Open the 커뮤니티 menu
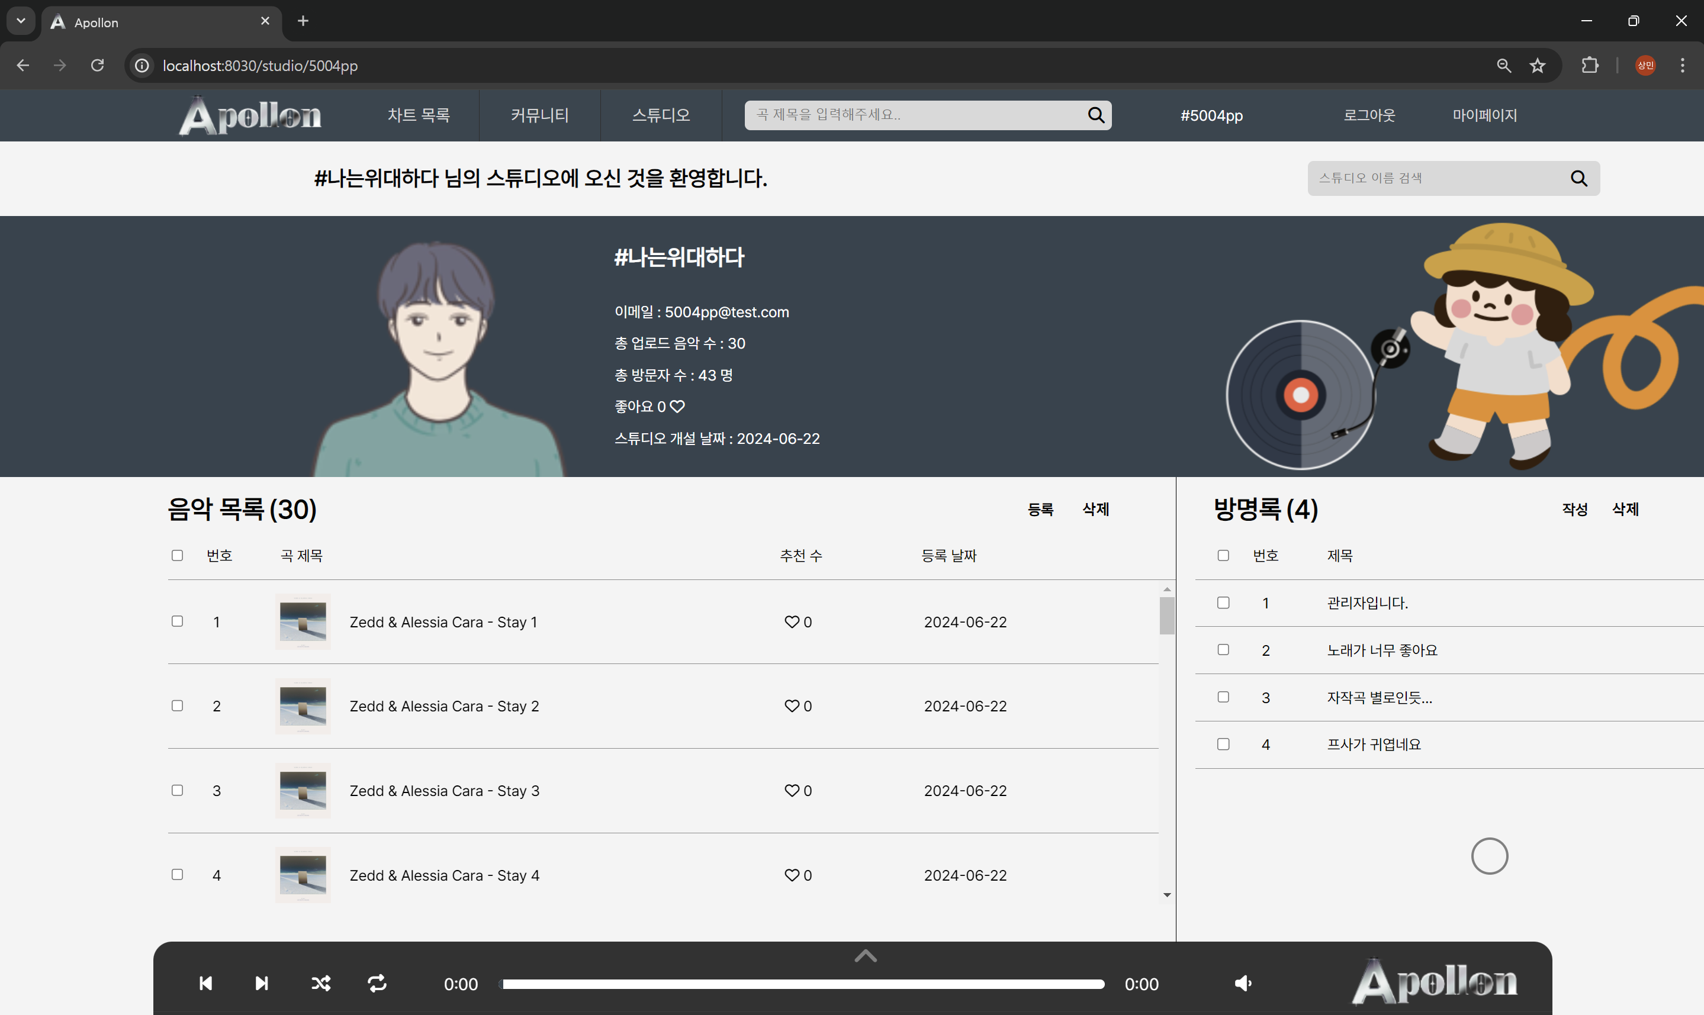Screen dimensions: 1704x1015 click(x=539, y=115)
